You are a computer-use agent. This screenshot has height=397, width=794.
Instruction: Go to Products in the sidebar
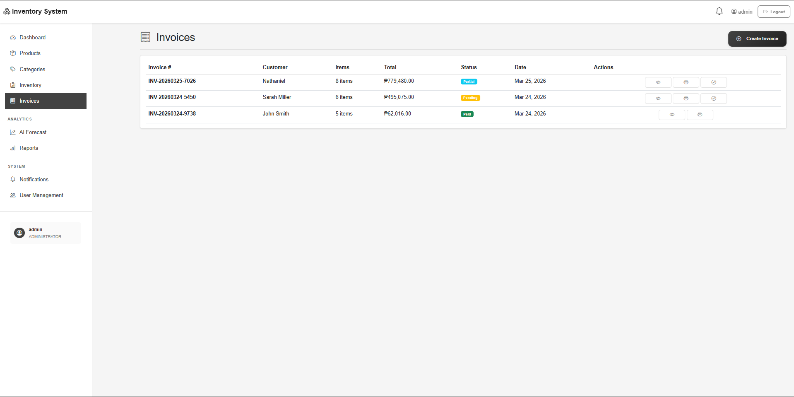[x=30, y=53]
